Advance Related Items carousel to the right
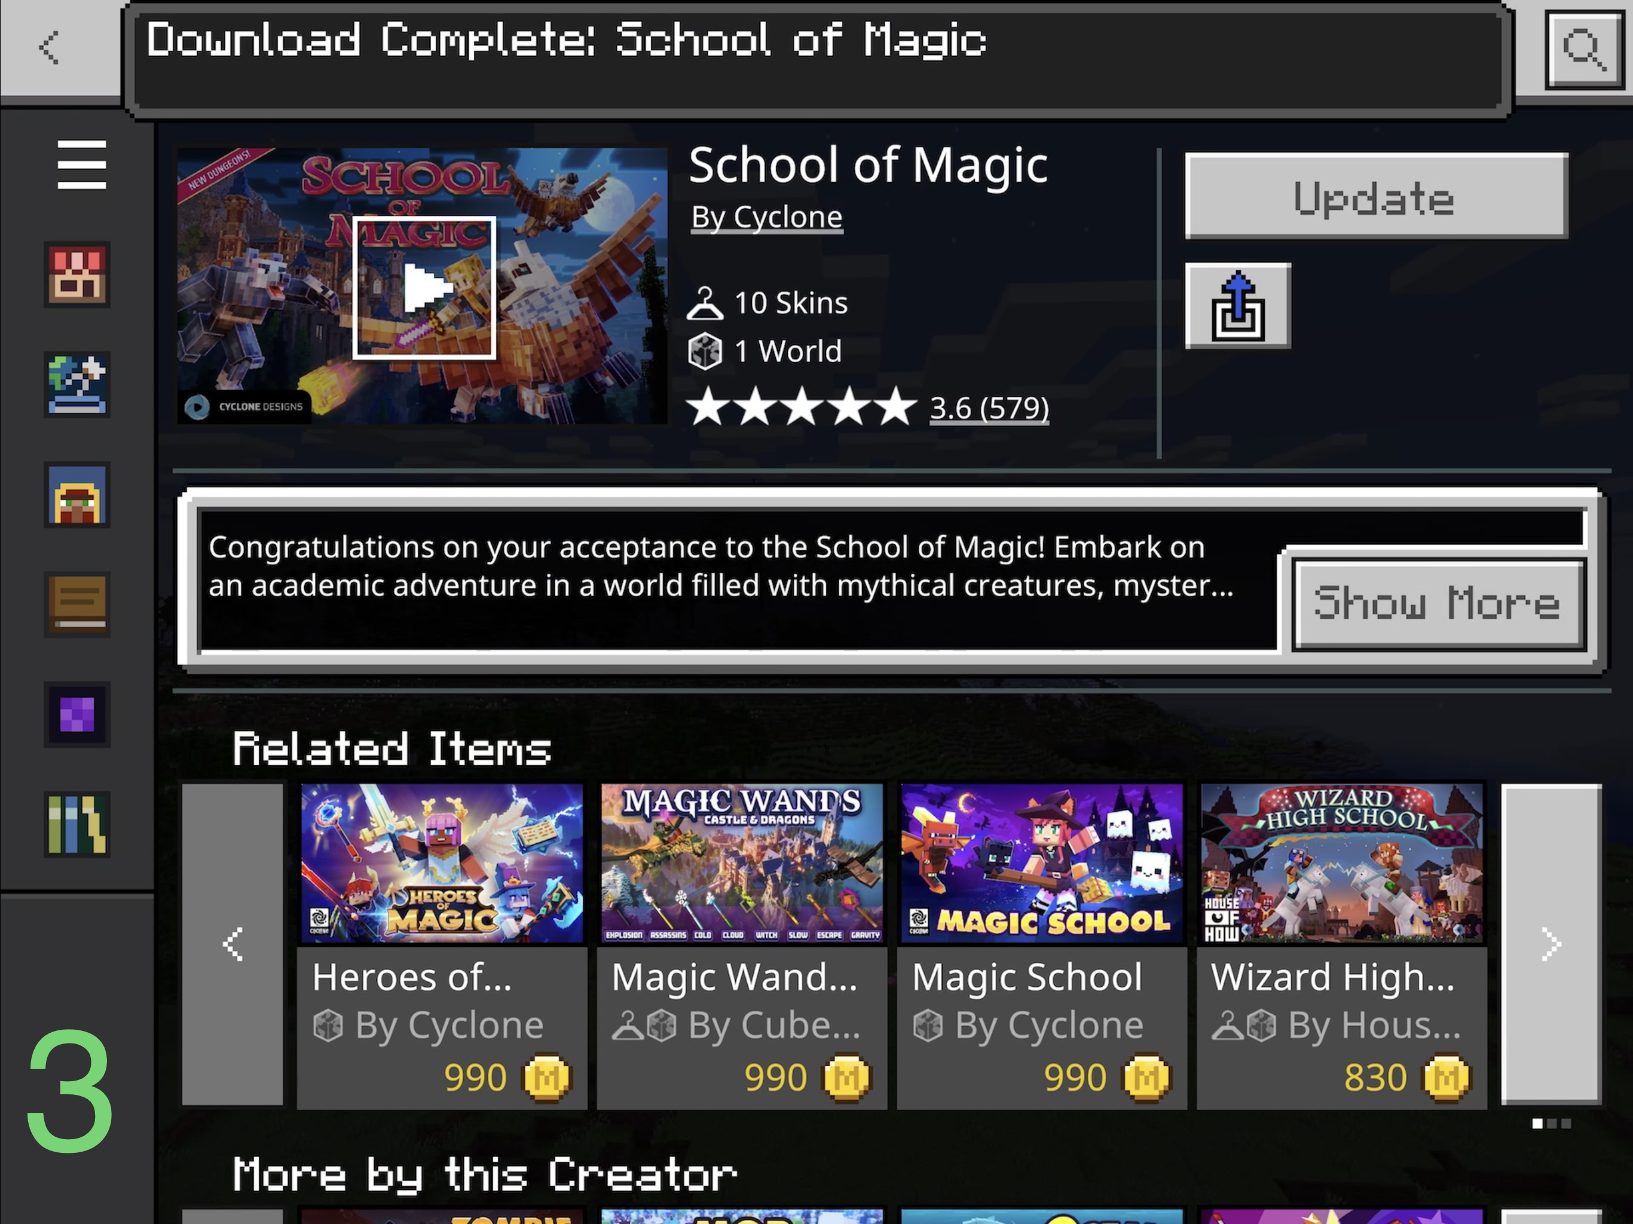Image resolution: width=1633 pixels, height=1224 pixels. (x=1551, y=944)
